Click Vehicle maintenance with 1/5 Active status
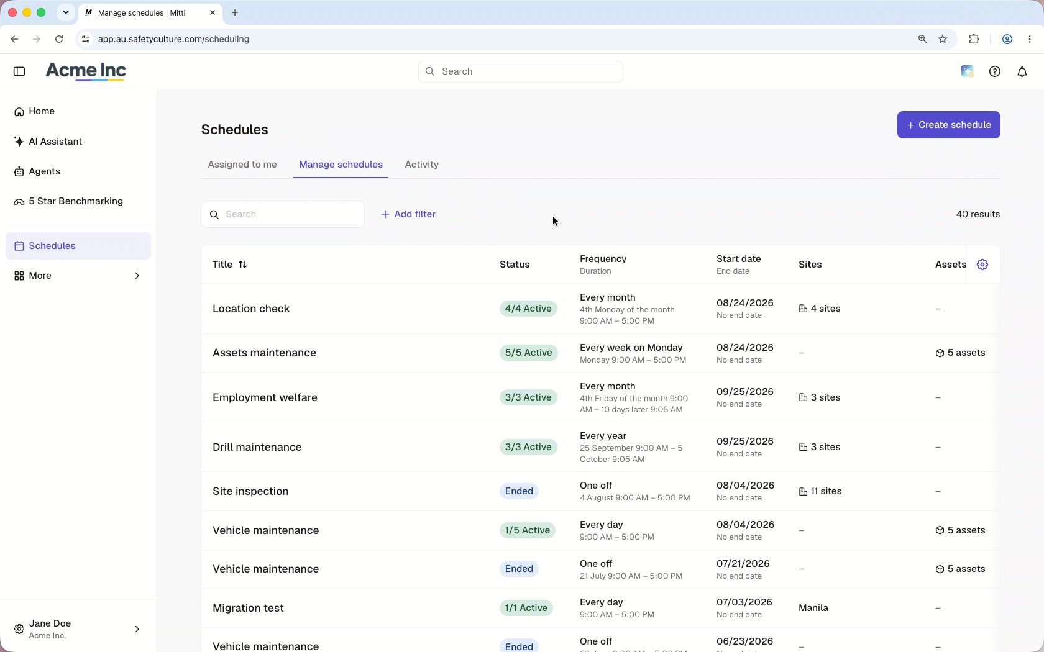This screenshot has width=1044, height=652. tap(265, 530)
